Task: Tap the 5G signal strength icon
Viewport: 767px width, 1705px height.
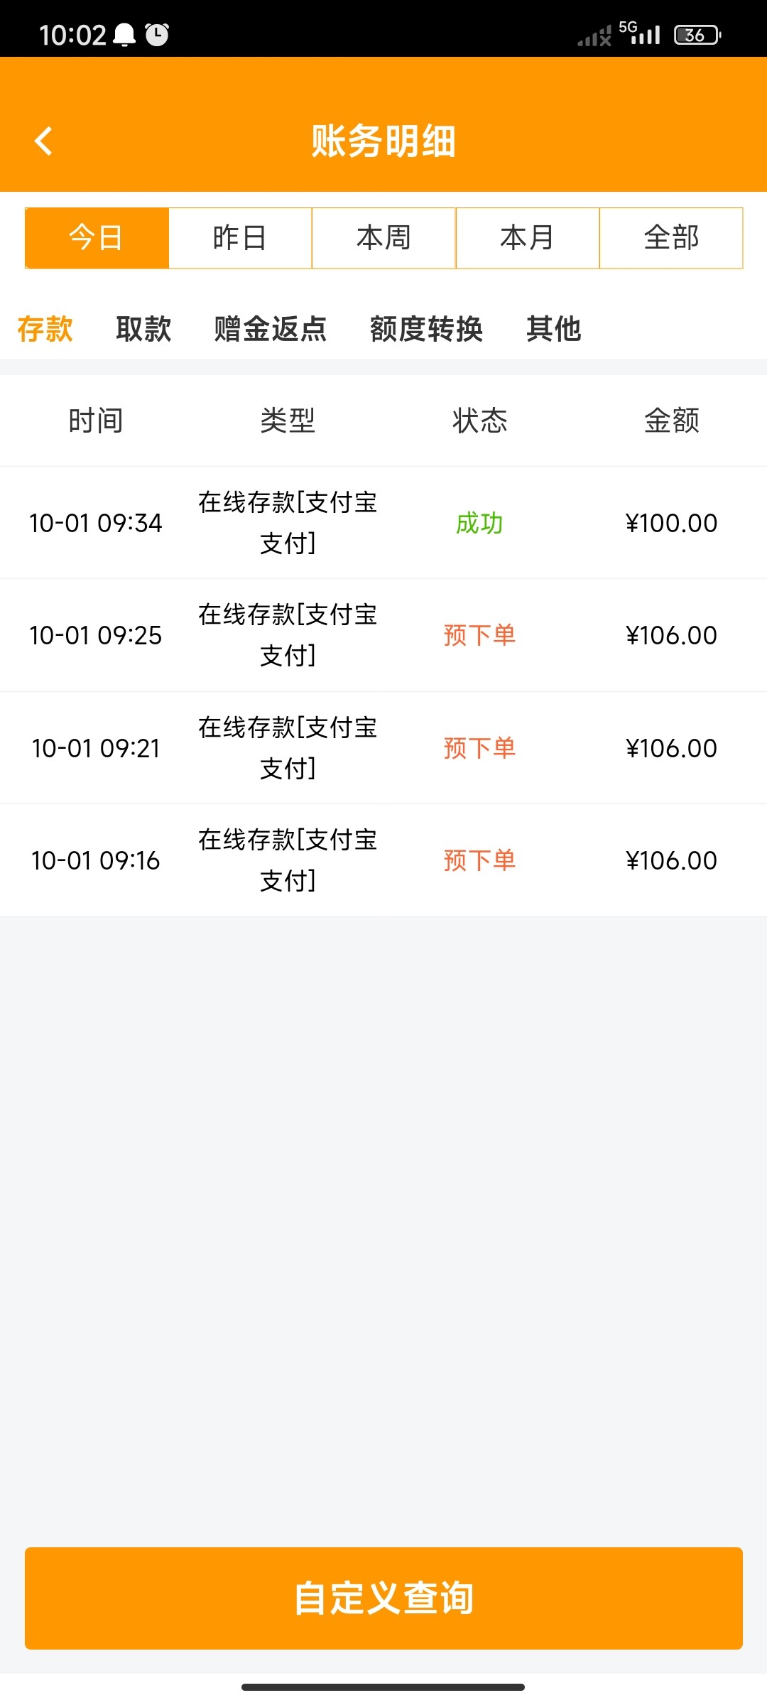Action: coord(640,33)
